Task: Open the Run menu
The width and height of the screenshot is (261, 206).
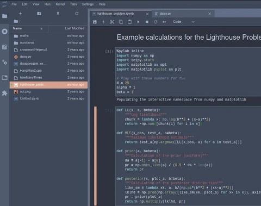Action: (x=47, y=4)
